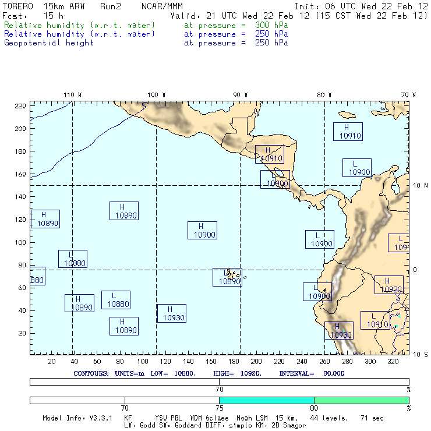Click the '80 W' longitude label

pyautogui.click(x=324, y=95)
